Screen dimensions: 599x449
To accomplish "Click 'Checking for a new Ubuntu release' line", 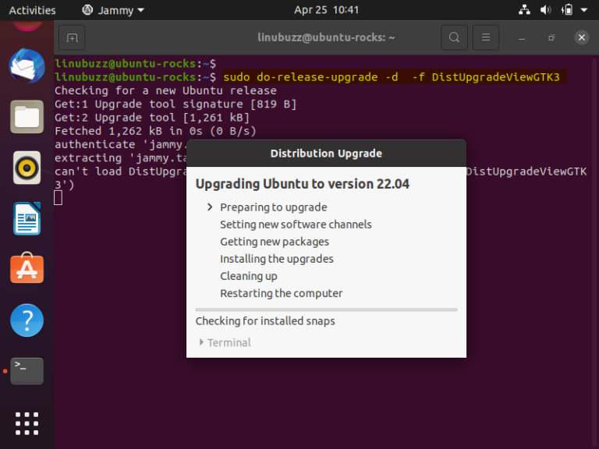I will [165, 91].
